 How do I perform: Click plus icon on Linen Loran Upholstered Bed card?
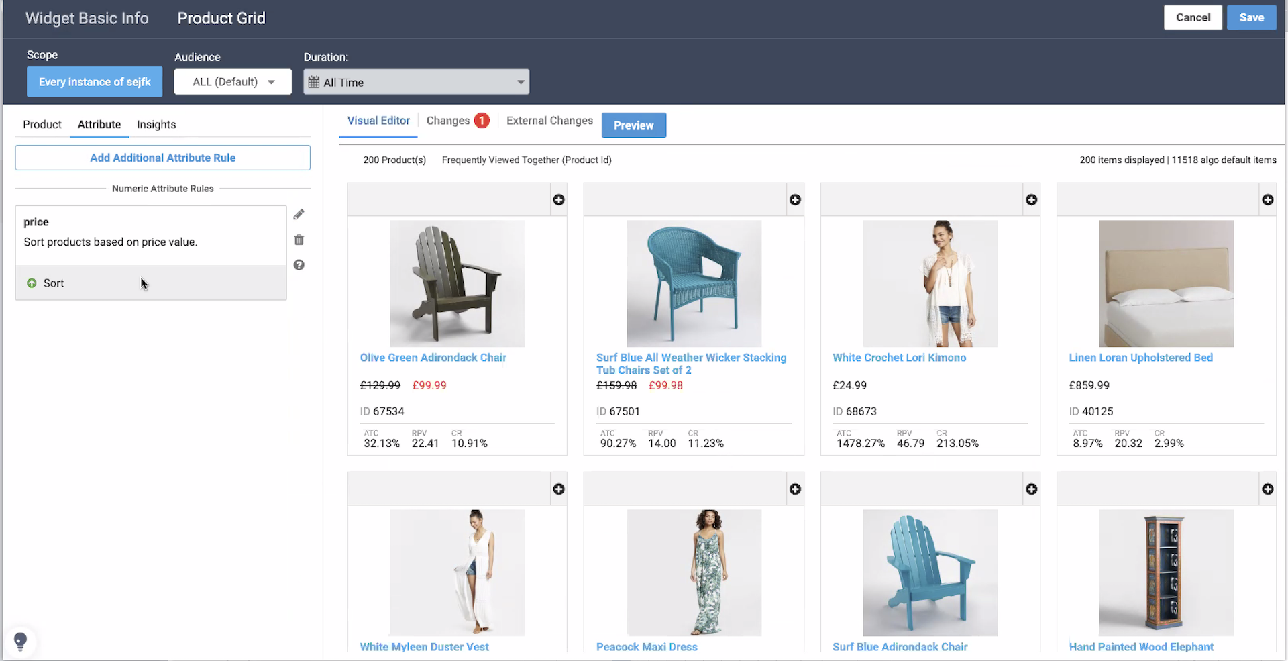1268,200
